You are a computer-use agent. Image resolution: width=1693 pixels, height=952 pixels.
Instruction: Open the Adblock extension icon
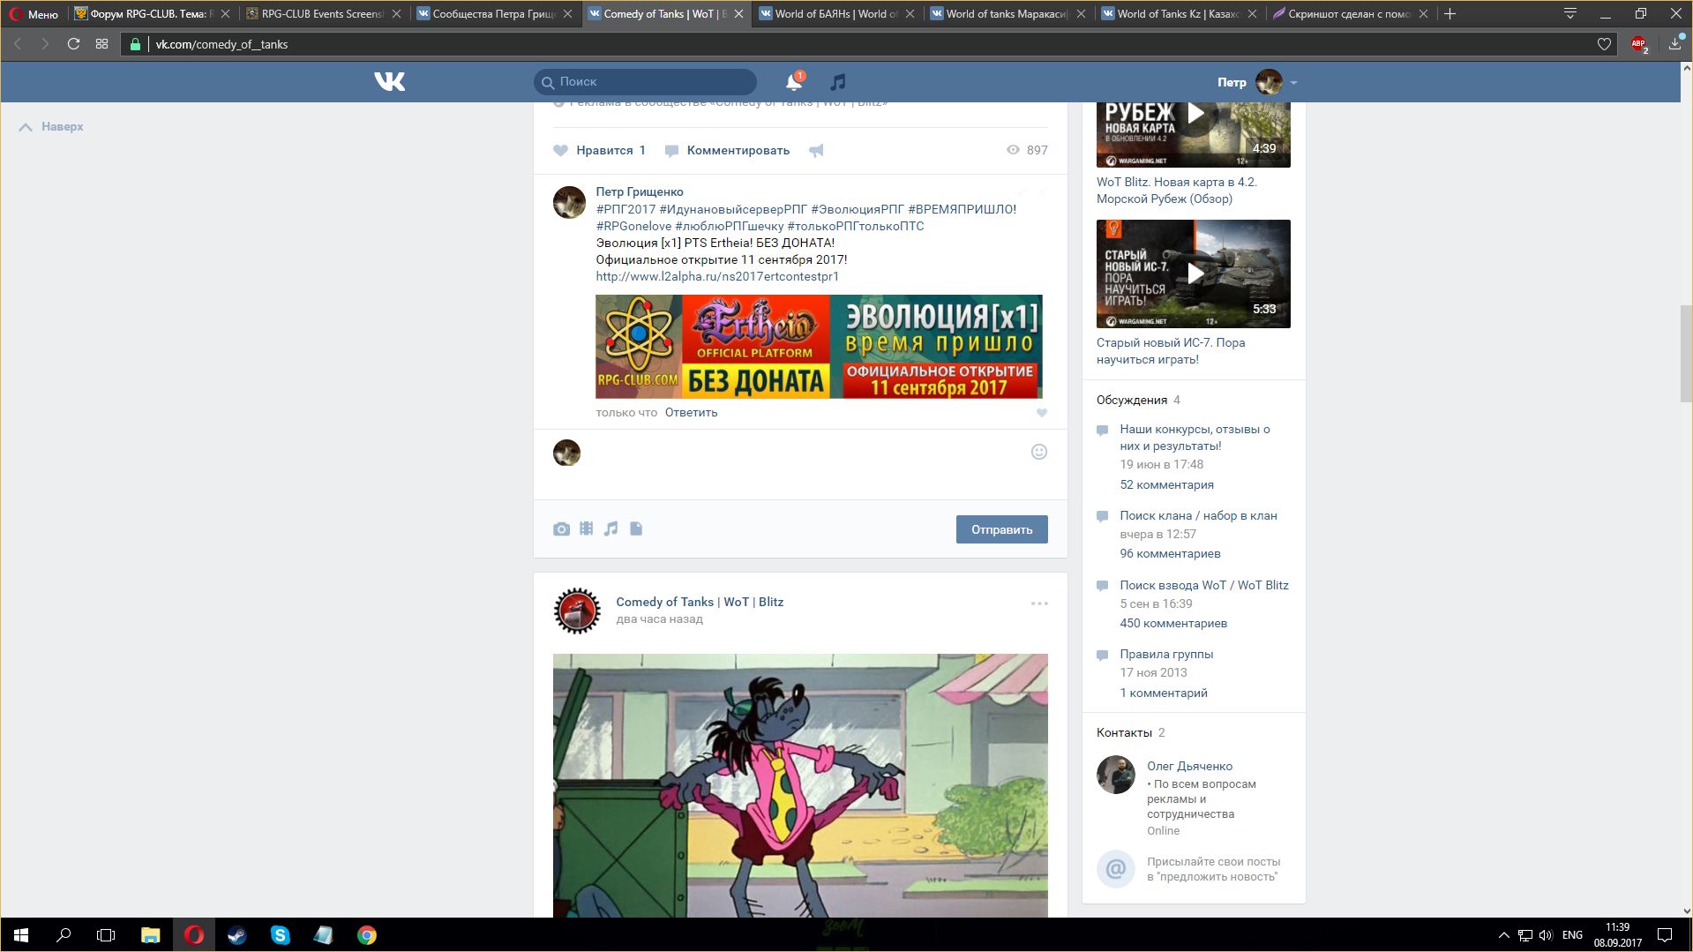(x=1639, y=44)
